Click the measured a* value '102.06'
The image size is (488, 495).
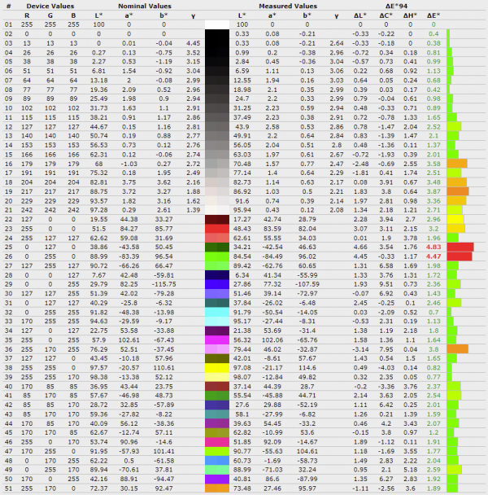click(x=272, y=340)
